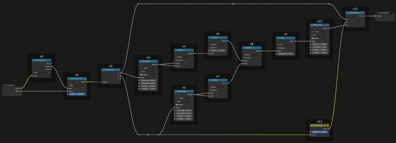Click Blue value slider in n1 Combine Color
Image resolution: width=396 pixels, height=143 pixels.
point(77,94)
